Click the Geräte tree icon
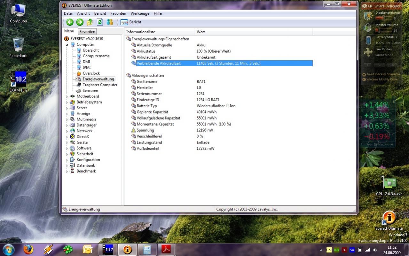409x256 pixels. [73, 142]
